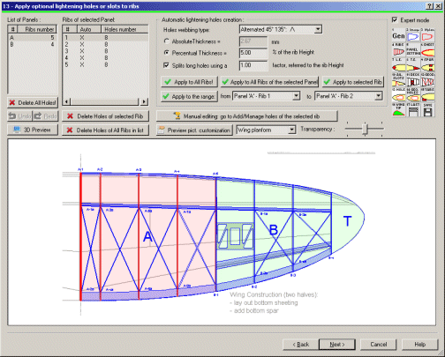
Task: Open the Deck step icon
Action: pos(413,80)
